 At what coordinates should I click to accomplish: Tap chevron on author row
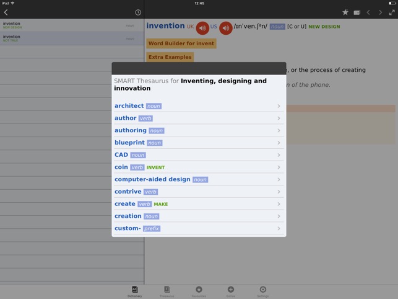click(279, 118)
